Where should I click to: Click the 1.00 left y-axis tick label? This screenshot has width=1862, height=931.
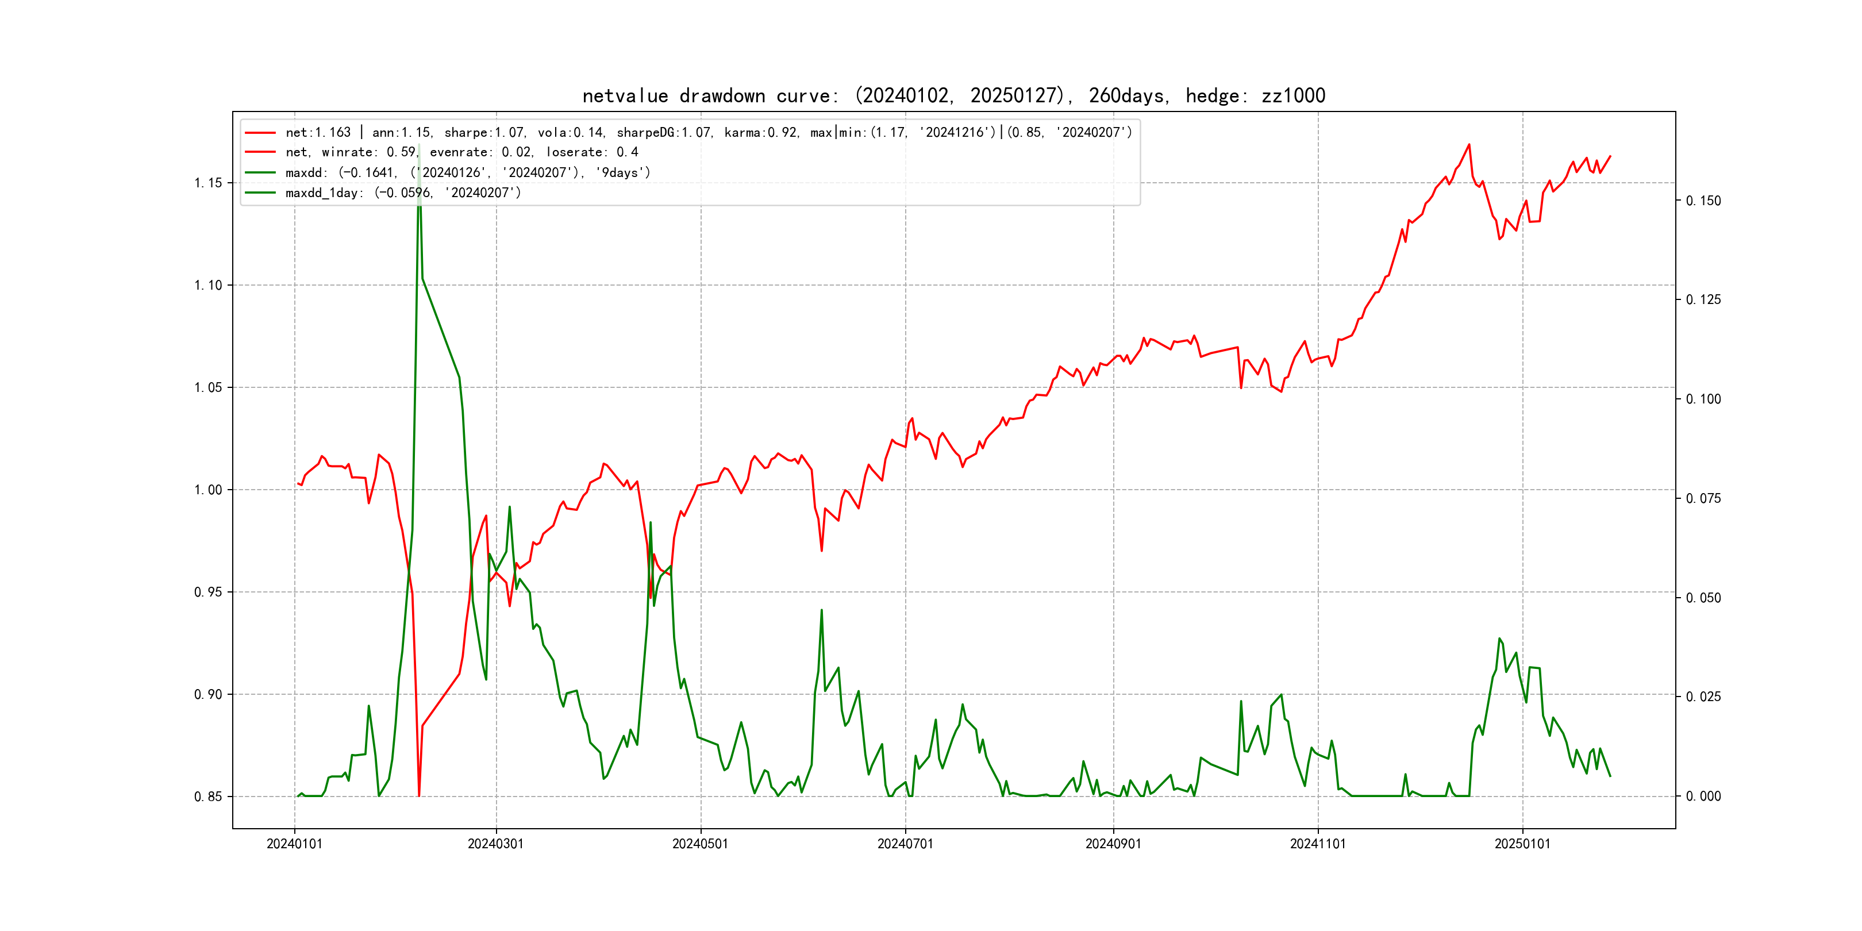208,490
